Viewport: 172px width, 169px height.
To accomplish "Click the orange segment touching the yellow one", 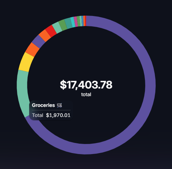I will point(32,50).
